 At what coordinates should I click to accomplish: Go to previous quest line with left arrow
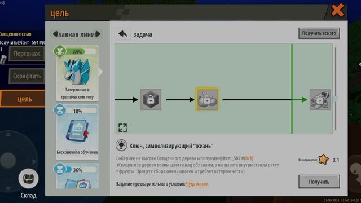[55, 34]
